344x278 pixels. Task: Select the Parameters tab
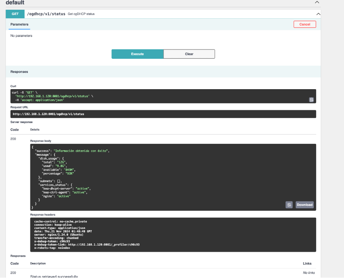19,24
